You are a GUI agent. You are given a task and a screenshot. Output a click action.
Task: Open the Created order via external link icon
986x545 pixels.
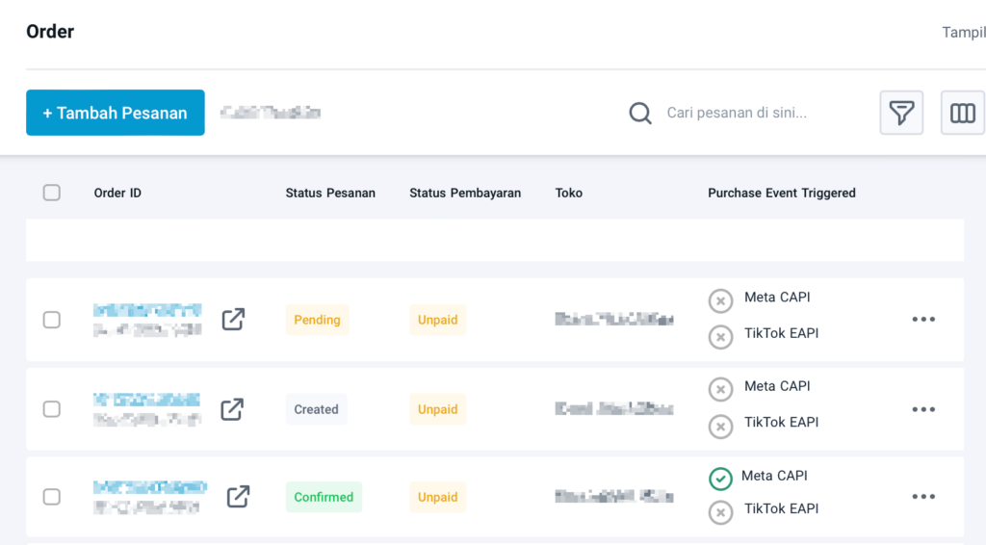point(232,409)
